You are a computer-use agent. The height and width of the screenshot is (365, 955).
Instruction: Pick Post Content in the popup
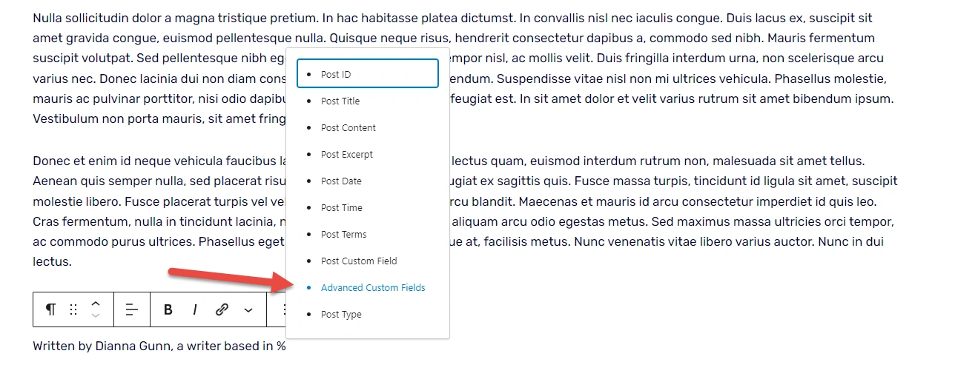(x=348, y=127)
